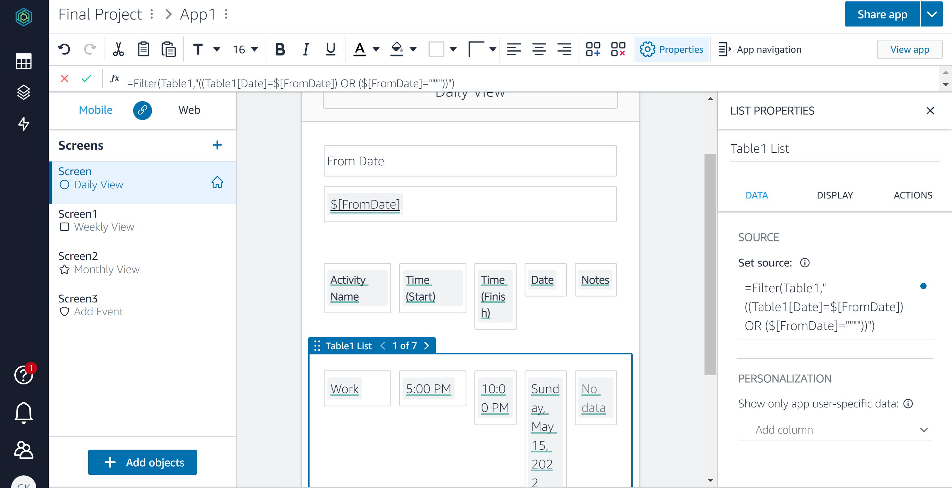This screenshot has width=952, height=488.
Task: Open Automations via the lightning icon
Action: pos(23,124)
